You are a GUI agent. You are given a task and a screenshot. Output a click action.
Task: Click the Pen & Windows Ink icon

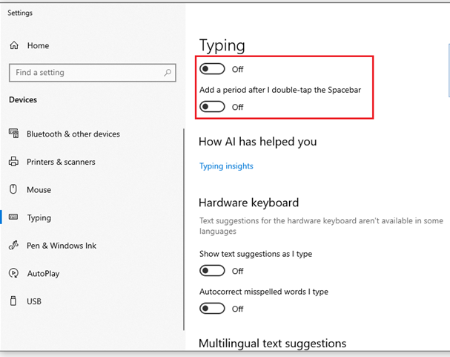coord(13,246)
